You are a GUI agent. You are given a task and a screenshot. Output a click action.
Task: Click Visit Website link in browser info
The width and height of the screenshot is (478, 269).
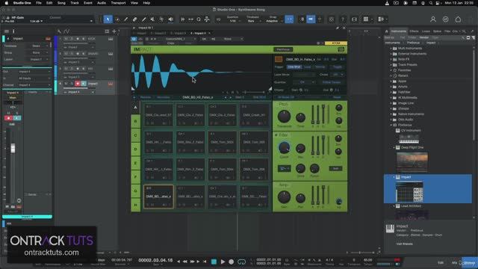[x=405, y=244]
